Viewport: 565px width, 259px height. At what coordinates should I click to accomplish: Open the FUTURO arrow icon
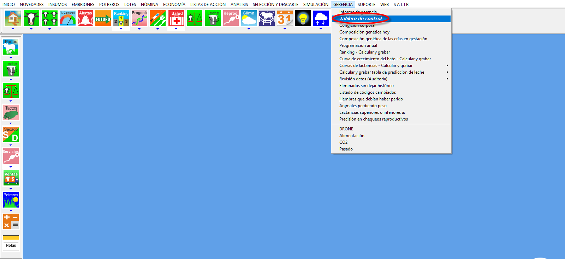coord(103,18)
